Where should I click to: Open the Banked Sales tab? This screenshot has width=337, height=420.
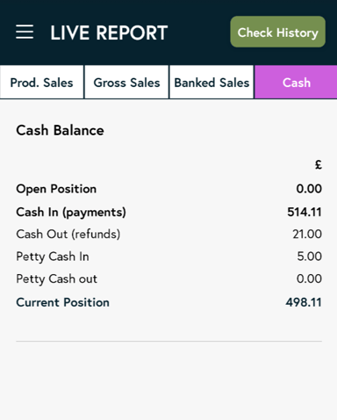click(x=212, y=83)
